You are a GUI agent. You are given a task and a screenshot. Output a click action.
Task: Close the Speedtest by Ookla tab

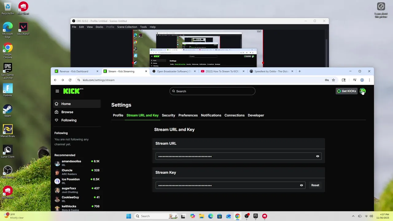click(x=292, y=71)
